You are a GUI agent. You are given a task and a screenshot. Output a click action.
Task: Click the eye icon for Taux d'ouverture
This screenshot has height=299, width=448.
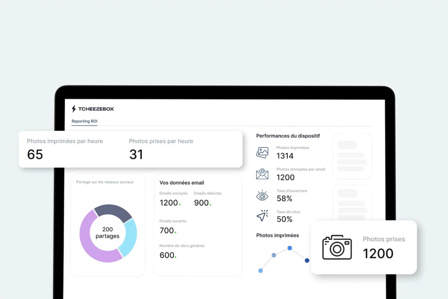tap(262, 195)
